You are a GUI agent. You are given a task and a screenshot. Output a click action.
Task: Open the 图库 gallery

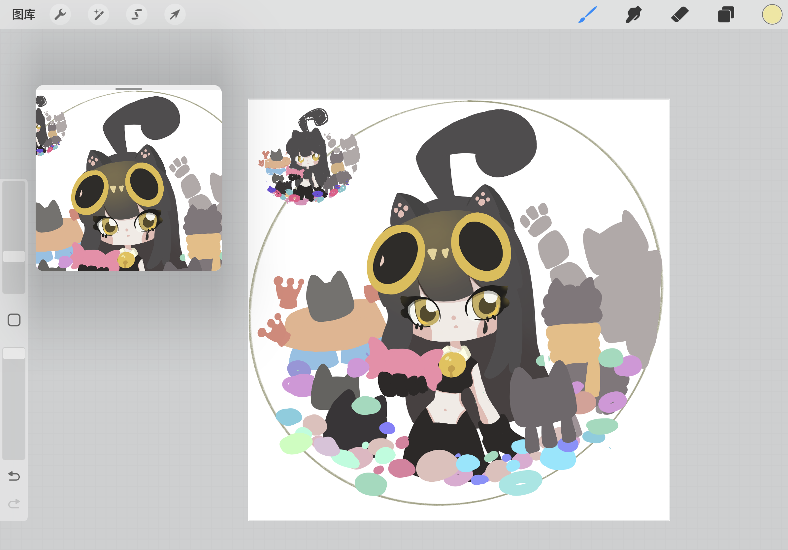(x=24, y=15)
